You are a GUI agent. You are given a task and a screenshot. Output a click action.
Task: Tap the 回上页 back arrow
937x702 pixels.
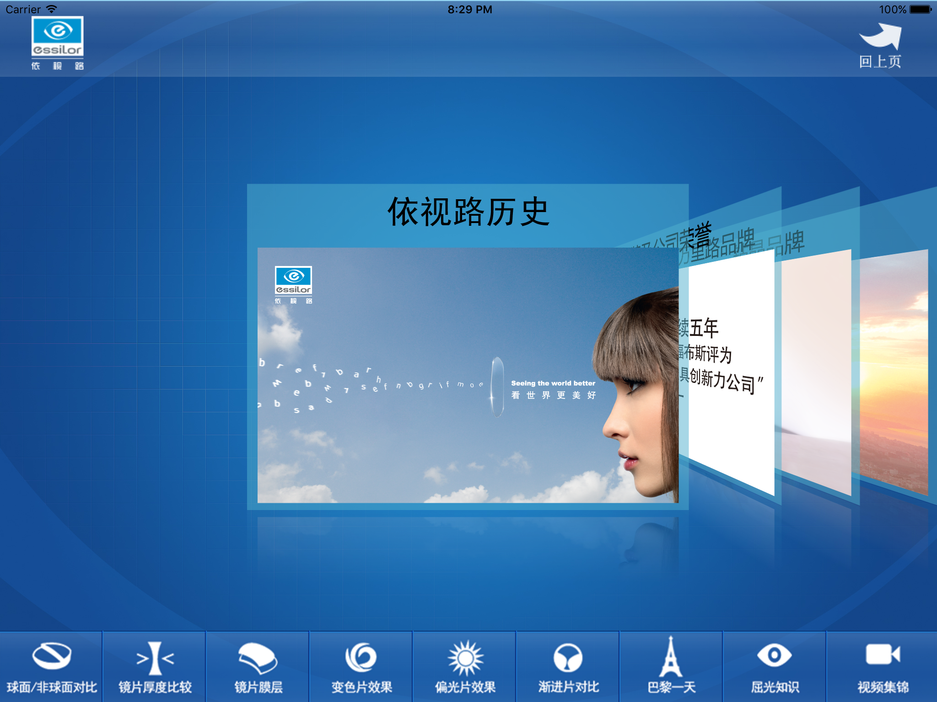pyautogui.click(x=880, y=46)
